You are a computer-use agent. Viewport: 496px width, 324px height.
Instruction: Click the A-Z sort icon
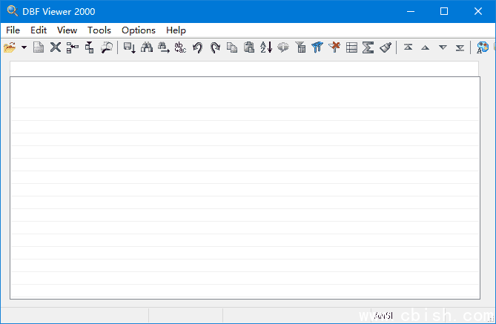tap(266, 47)
